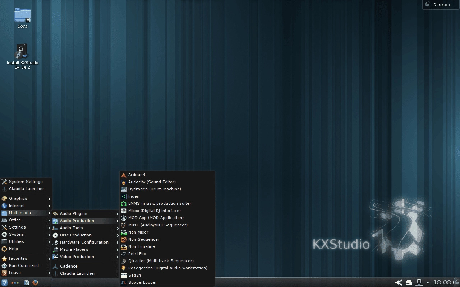Screen dimensions: 460x287
Task: Open the Install KXStudio 14.04.2 desktop icon
Action: [x=22, y=52]
